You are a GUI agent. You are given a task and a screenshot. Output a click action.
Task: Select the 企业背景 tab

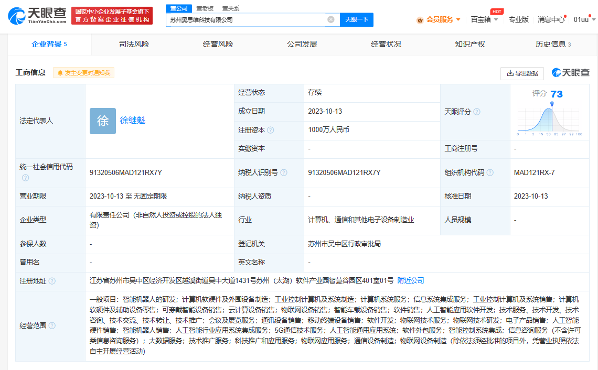click(49, 44)
